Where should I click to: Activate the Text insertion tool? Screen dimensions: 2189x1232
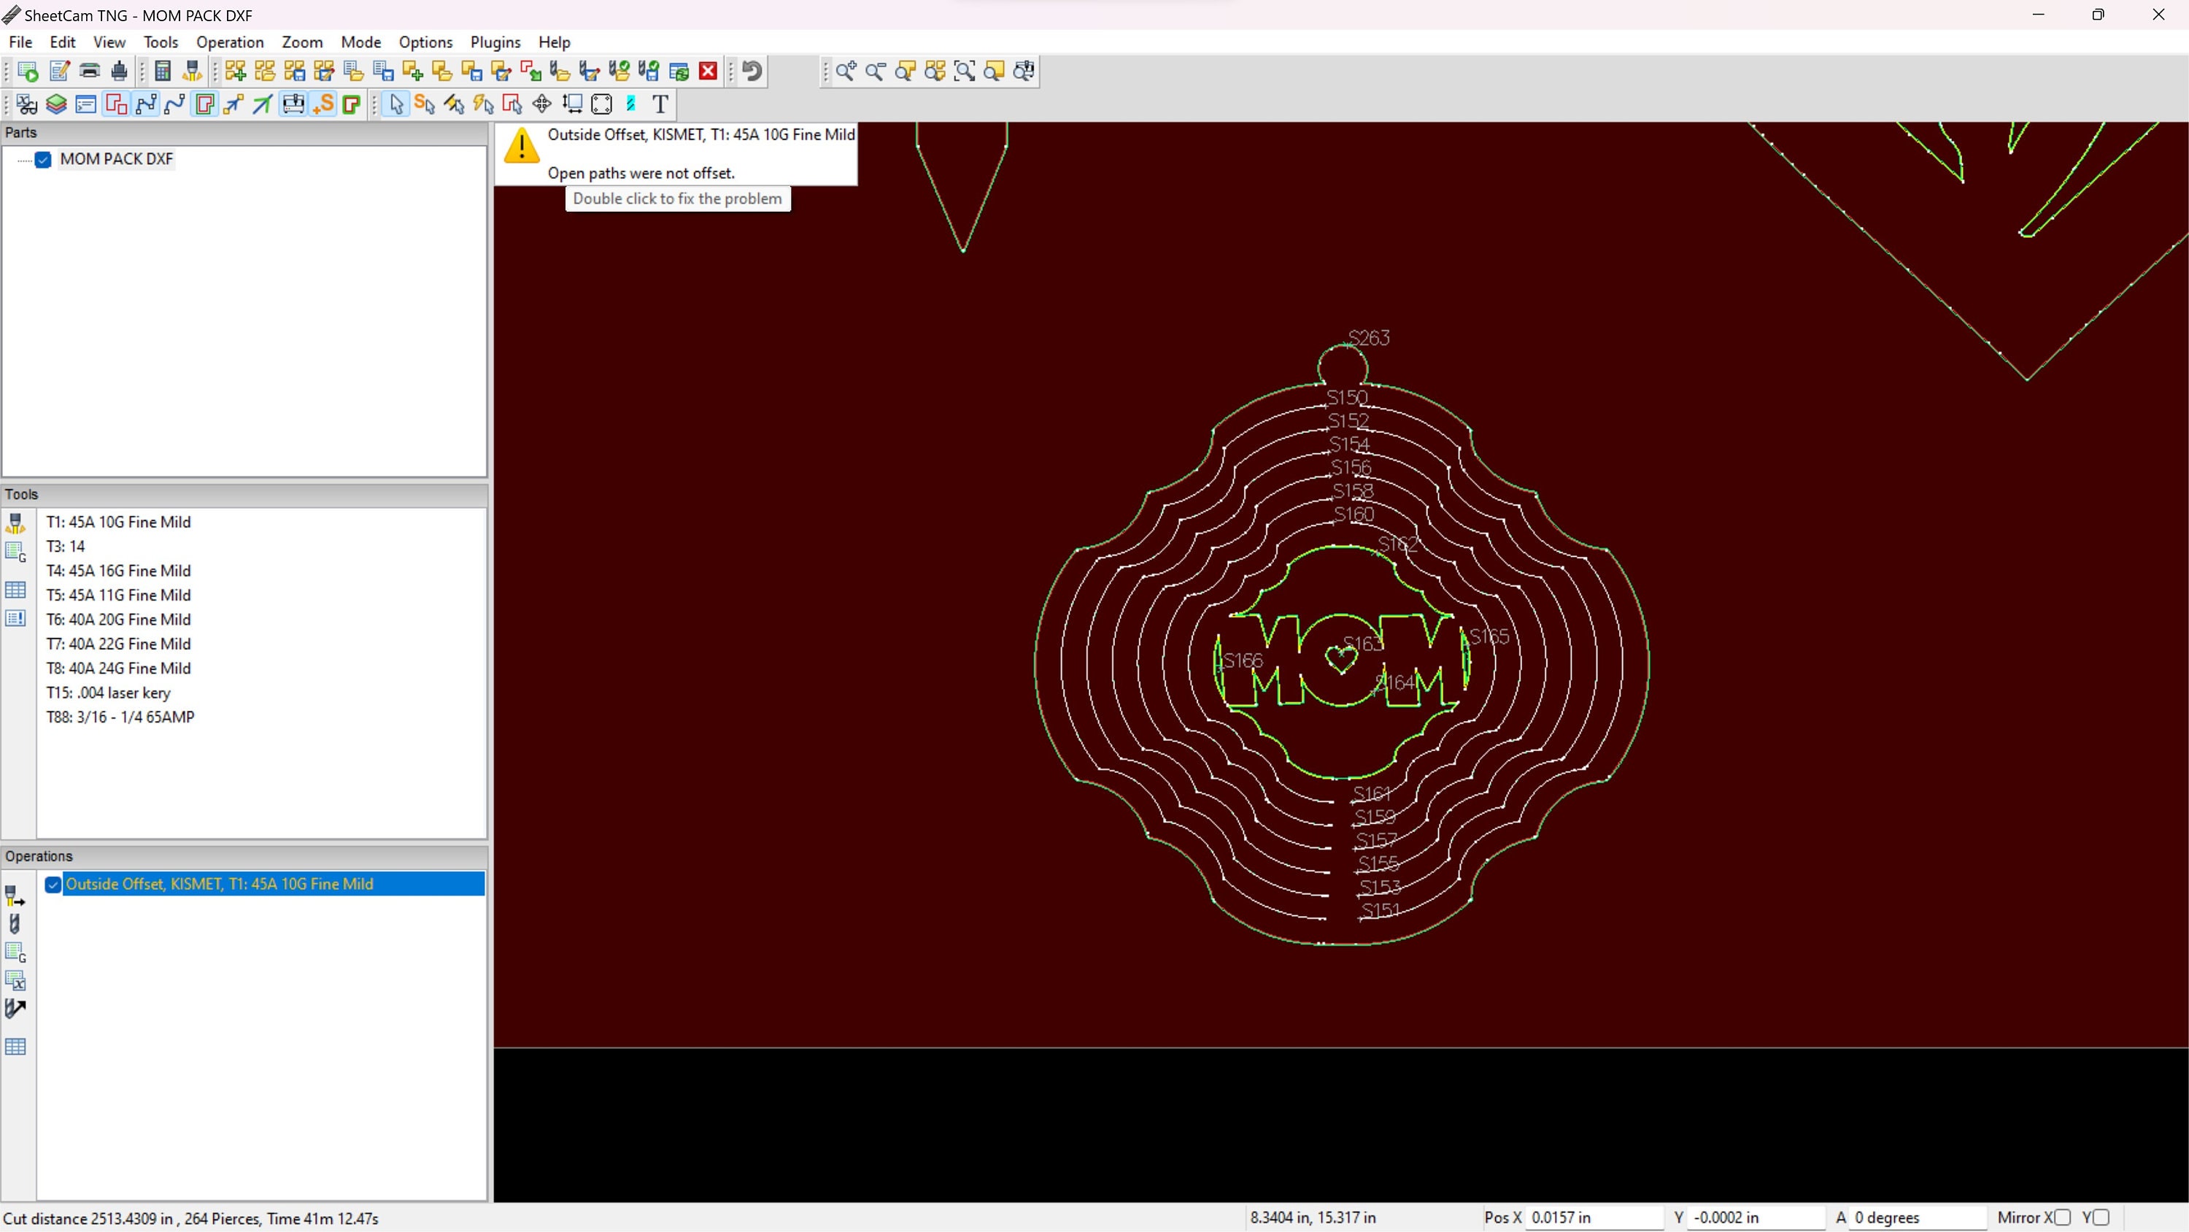pyautogui.click(x=660, y=104)
